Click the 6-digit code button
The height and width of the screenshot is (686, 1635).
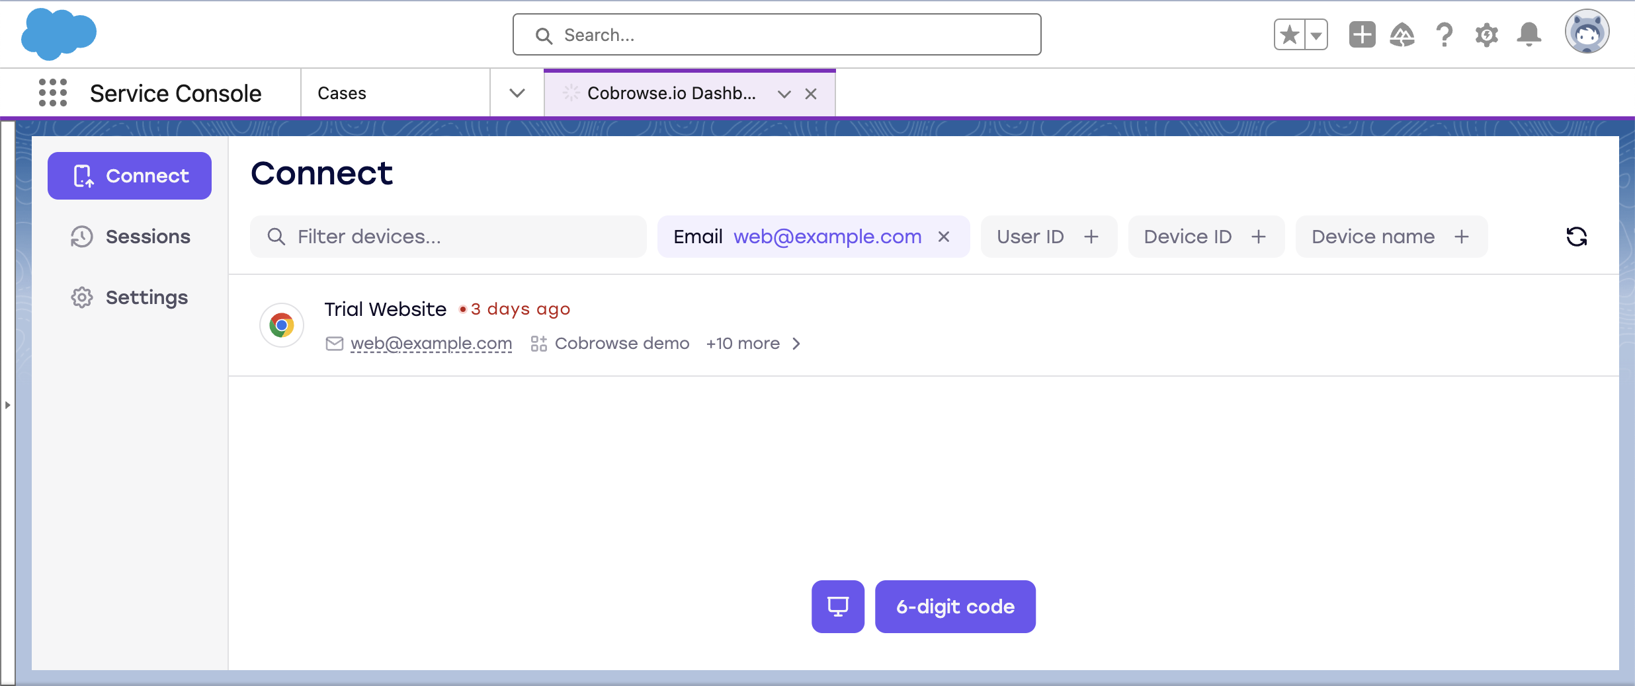[955, 607]
